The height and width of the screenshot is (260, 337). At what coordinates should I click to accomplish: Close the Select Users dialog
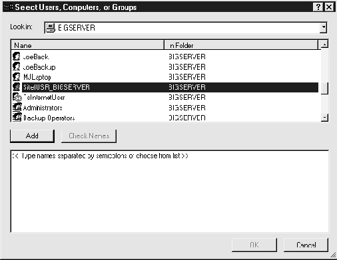(329, 7)
